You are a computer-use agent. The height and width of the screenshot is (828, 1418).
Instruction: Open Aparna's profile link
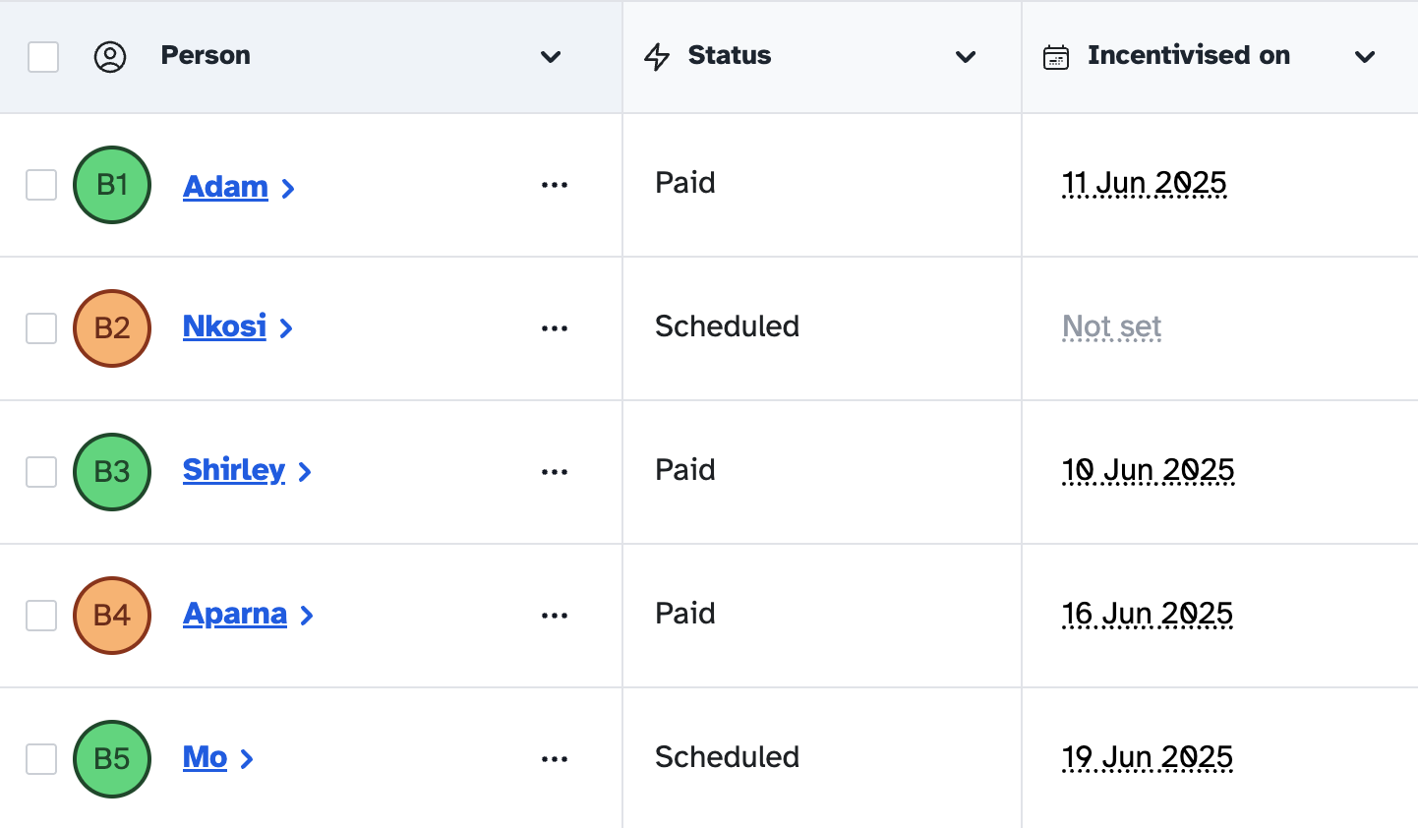(235, 615)
